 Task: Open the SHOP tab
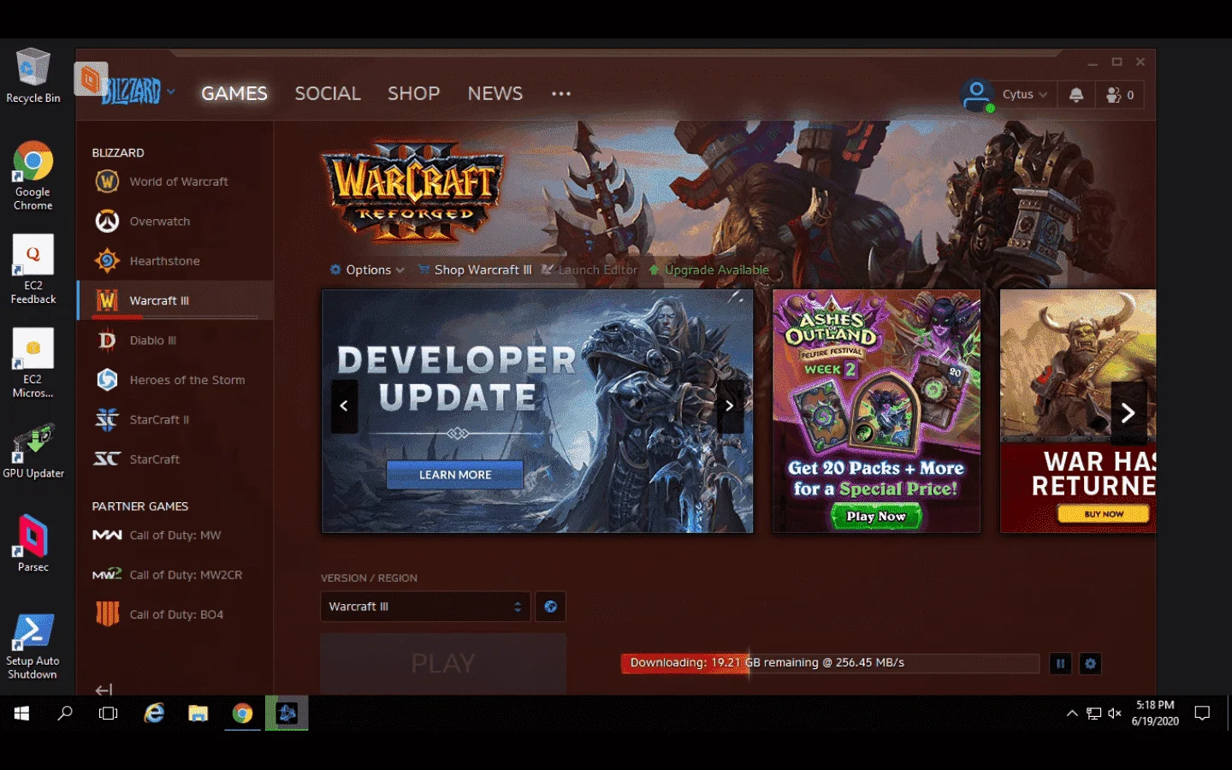pyautogui.click(x=413, y=93)
